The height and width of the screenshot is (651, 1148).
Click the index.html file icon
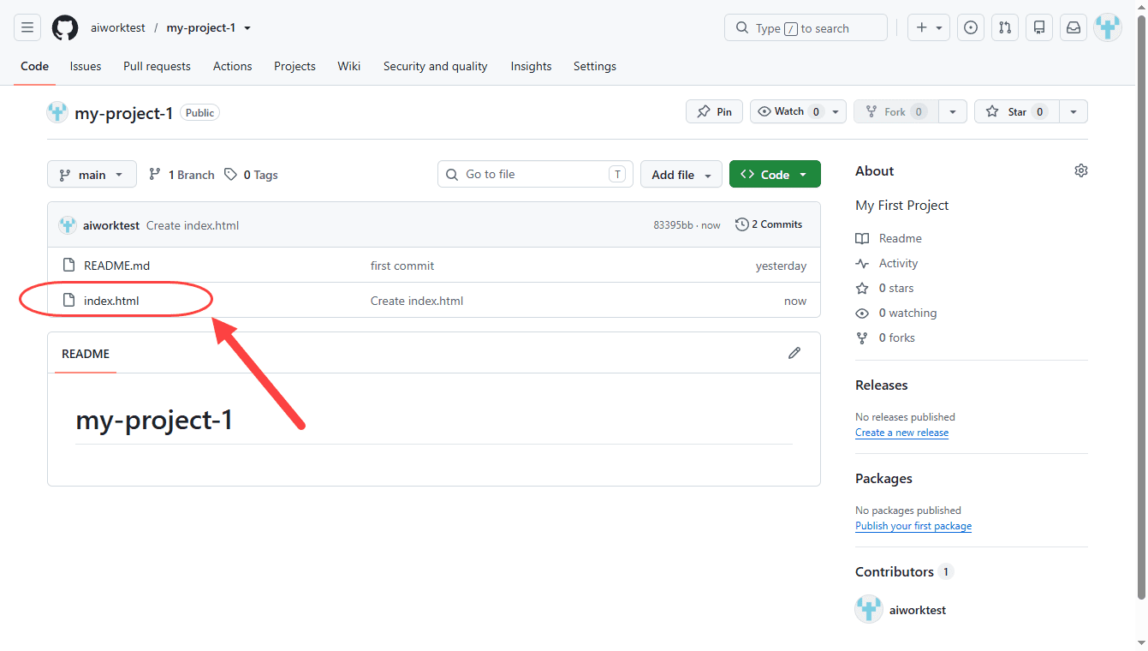pyautogui.click(x=69, y=301)
